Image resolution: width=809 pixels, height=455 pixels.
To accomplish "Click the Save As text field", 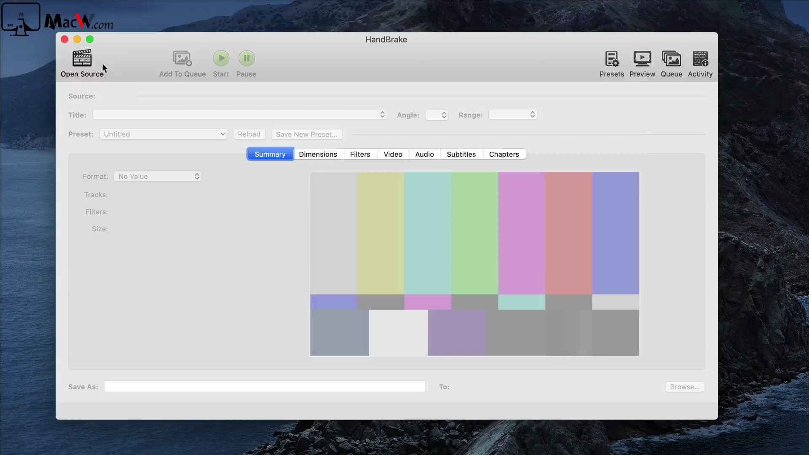I will pyautogui.click(x=265, y=387).
